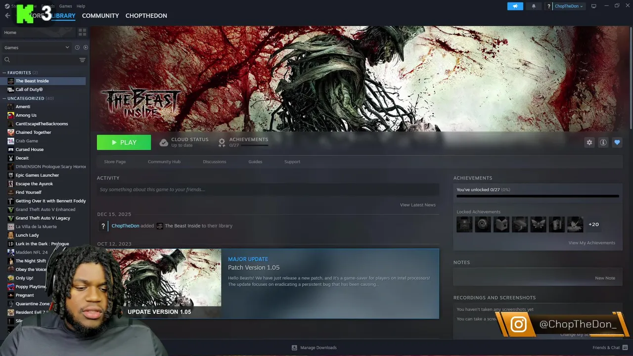Screen dimensions: 633x356
Task: Open the Support tab
Action: point(292,162)
